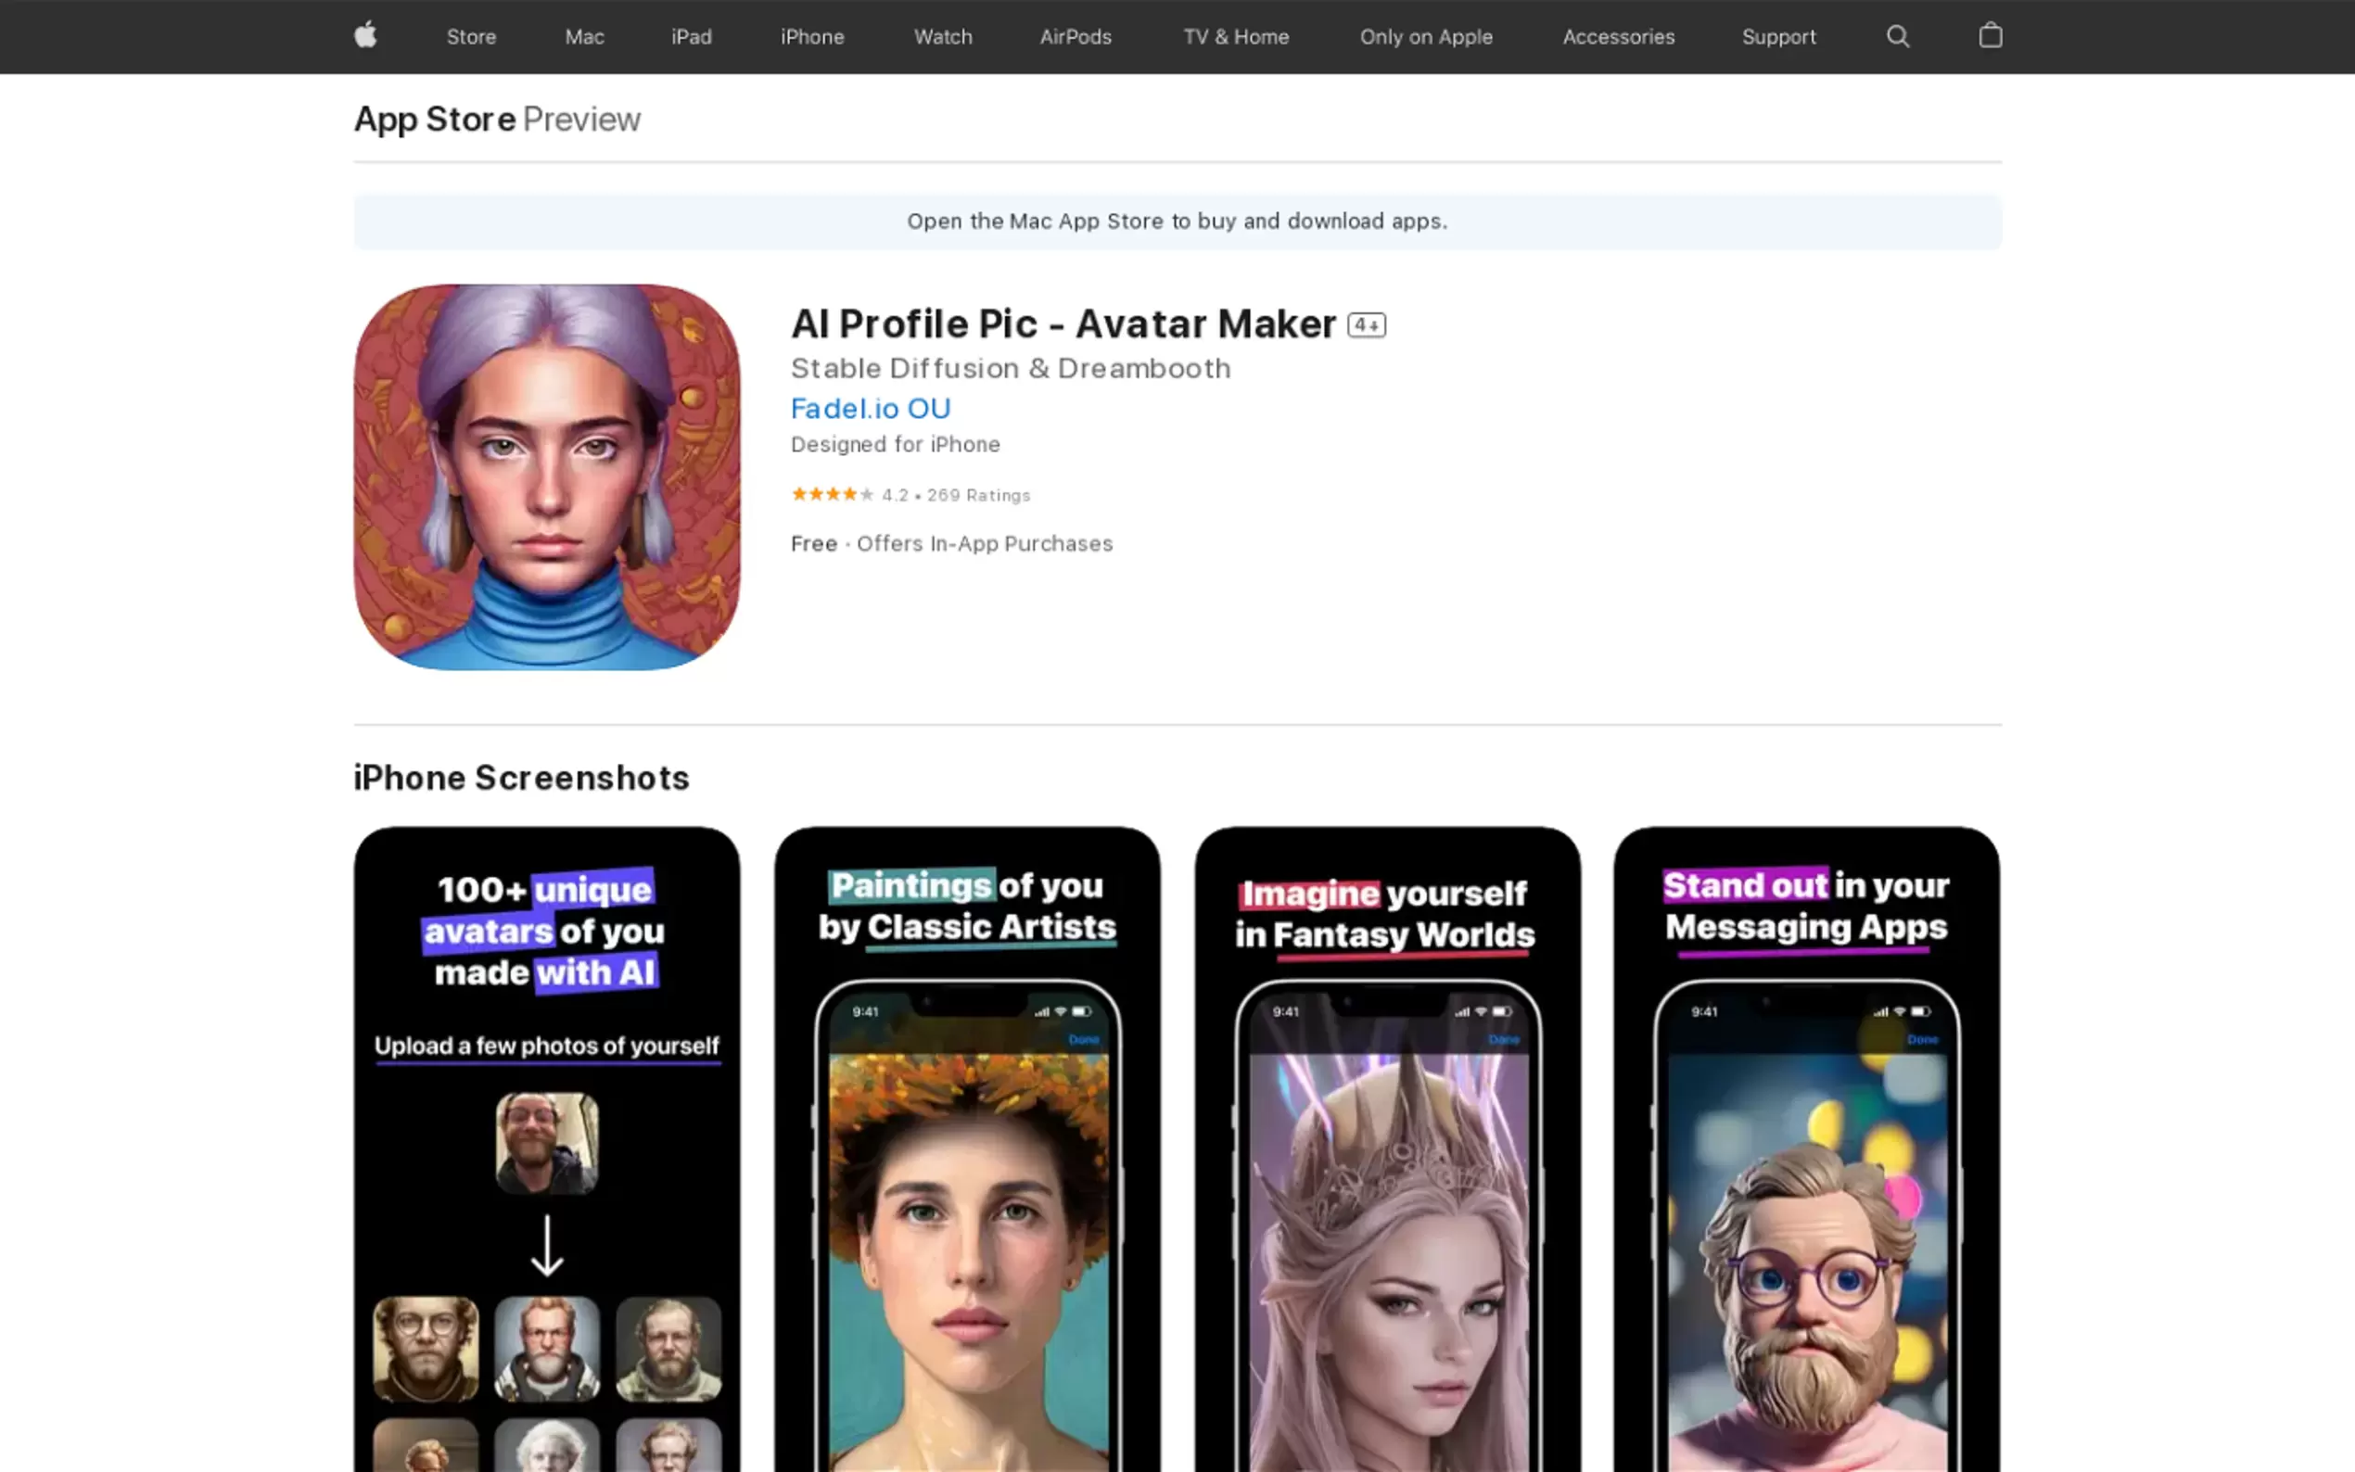Open the search magnifier icon

coord(1897,36)
